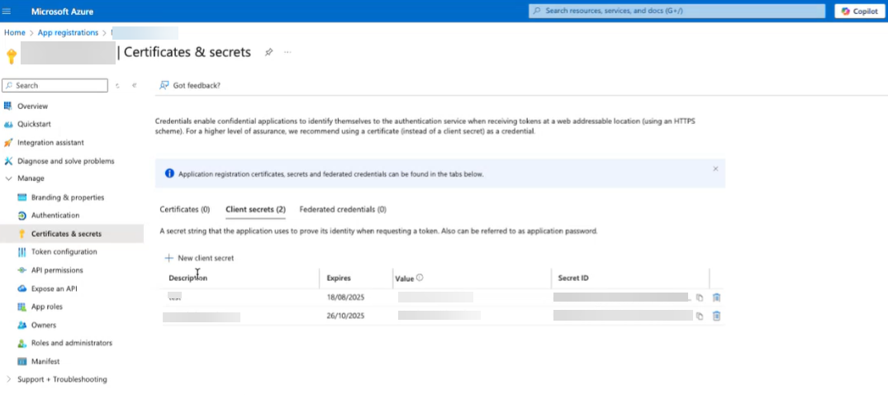Click the Value info icon
This screenshot has width=888, height=395.
(x=420, y=278)
